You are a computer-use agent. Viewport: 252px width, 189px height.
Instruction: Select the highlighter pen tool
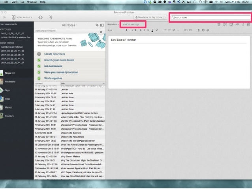157,30
